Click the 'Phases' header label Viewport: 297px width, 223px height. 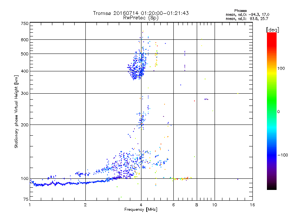[240, 11]
